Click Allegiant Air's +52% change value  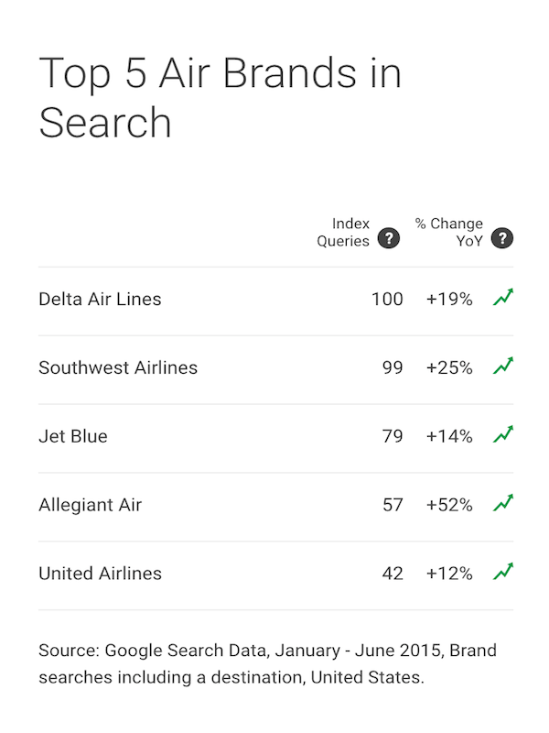449,505
